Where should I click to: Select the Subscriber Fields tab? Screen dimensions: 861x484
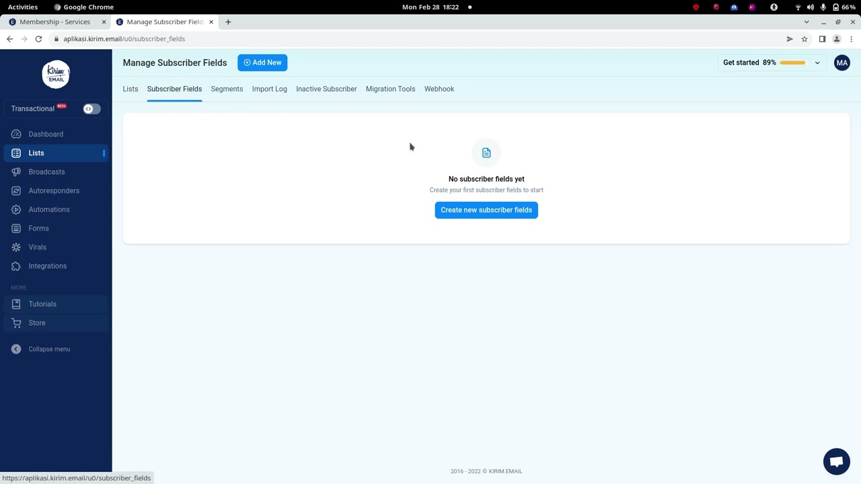[174, 89]
